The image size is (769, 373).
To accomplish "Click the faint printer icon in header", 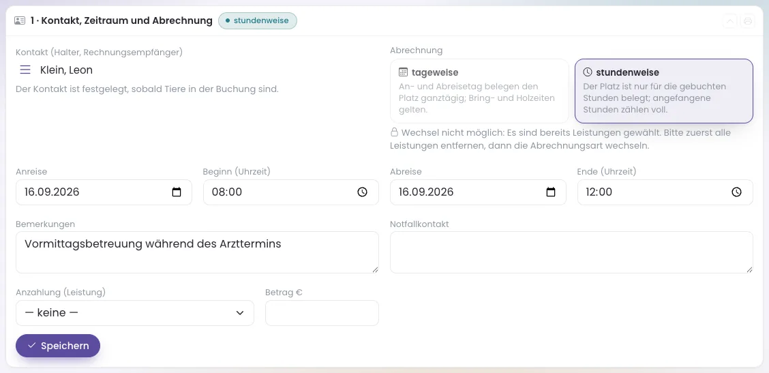I will 747,21.
